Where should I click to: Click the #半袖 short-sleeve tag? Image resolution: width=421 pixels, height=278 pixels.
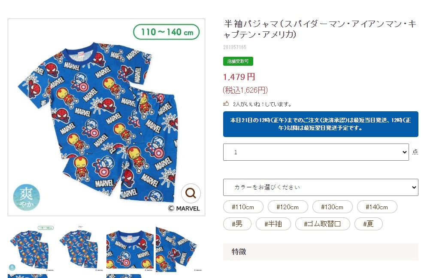(x=273, y=224)
